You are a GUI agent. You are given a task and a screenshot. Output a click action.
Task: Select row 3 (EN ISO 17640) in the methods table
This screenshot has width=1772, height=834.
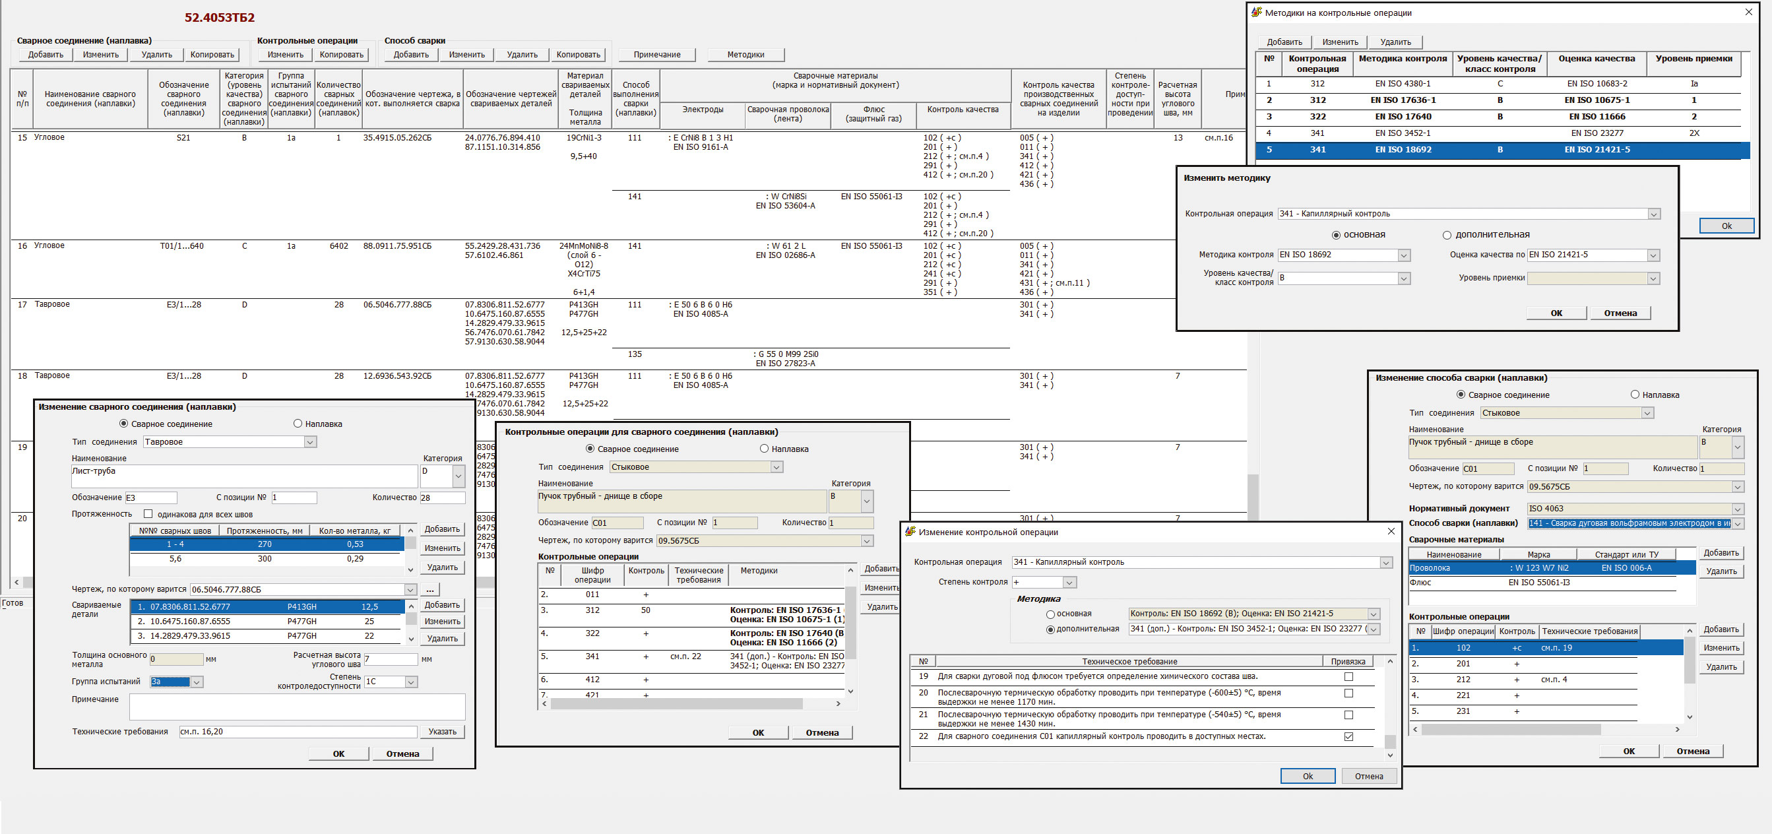pyautogui.click(x=1403, y=117)
